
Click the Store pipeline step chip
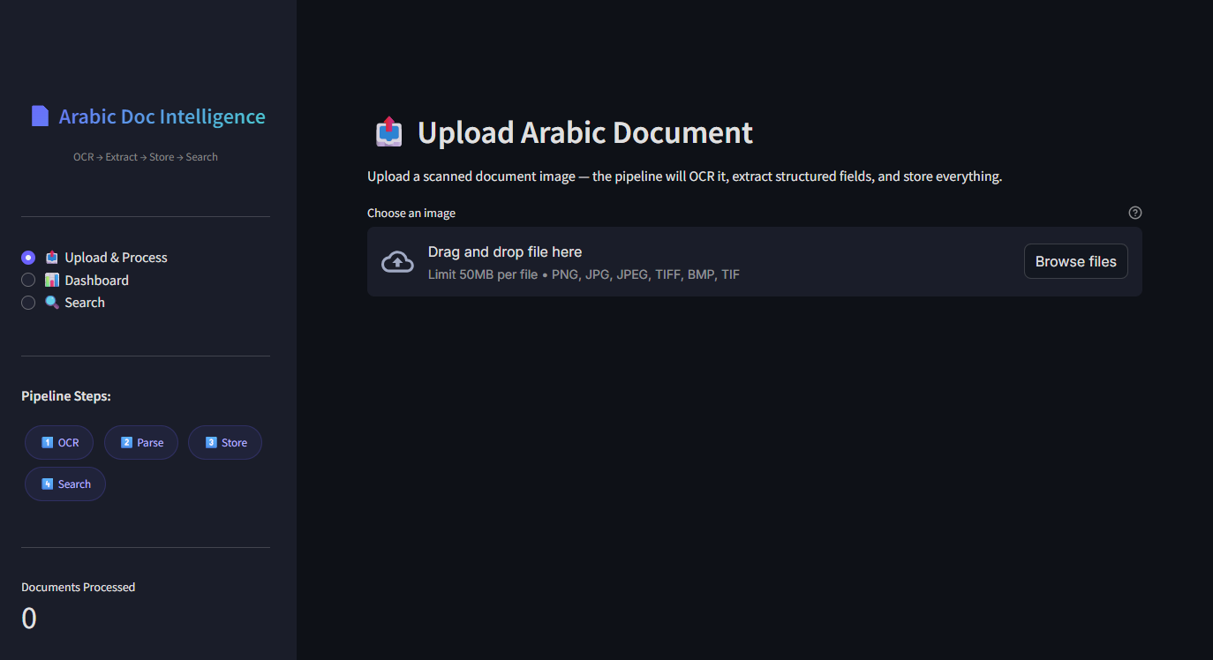pyautogui.click(x=225, y=443)
